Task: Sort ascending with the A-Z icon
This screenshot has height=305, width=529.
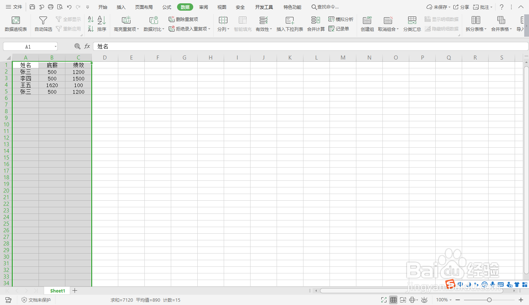Action: [91, 19]
